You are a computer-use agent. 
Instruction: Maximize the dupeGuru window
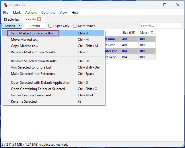[165, 5]
